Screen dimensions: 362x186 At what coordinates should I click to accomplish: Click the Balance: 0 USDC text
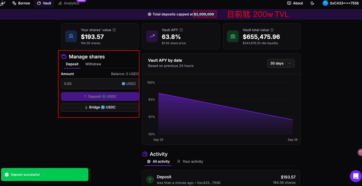click(x=125, y=74)
